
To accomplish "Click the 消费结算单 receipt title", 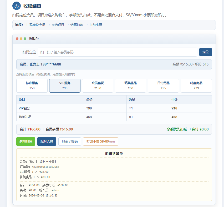I will pos(114,154).
